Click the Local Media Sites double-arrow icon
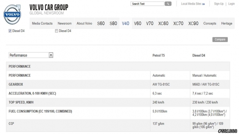239x134 pixels. [x=204, y=4]
